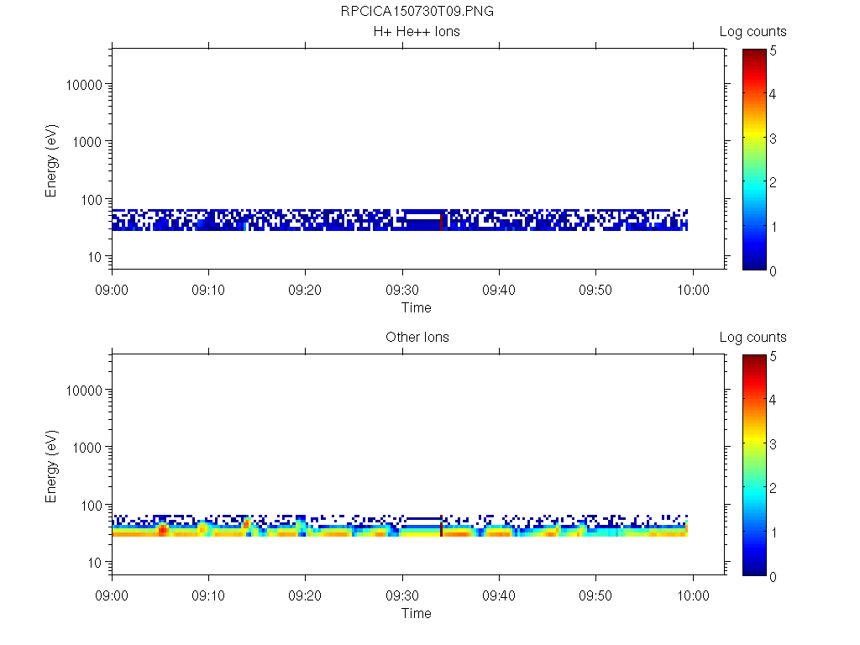Screen dimensions: 860x645
Task: Click "Time" axis label under H+ He++ plot
Action: tap(416, 307)
